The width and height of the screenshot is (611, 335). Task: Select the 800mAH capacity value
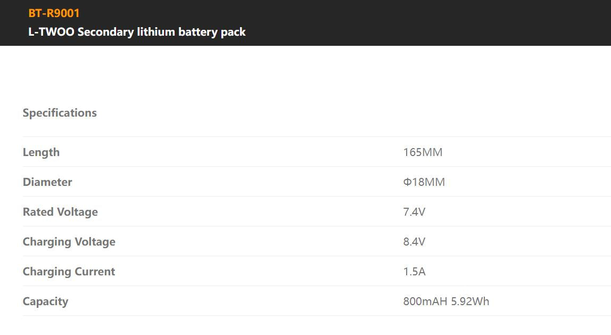tap(425, 301)
